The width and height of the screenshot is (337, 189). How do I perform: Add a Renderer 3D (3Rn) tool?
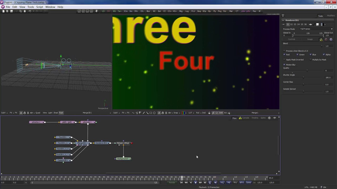point(136,11)
